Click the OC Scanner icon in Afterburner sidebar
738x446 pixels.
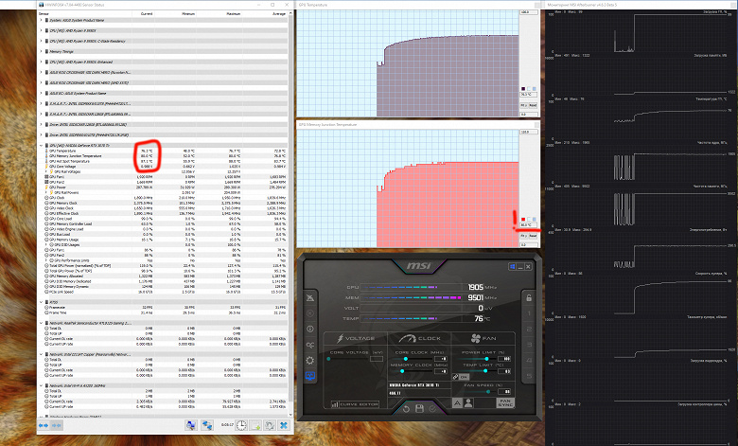click(x=309, y=345)
